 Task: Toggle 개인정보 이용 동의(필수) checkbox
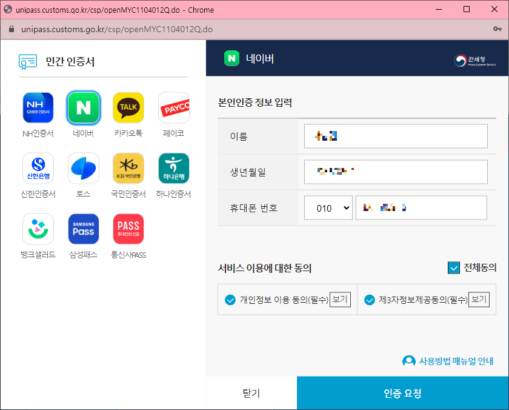[x=230, y=300]
